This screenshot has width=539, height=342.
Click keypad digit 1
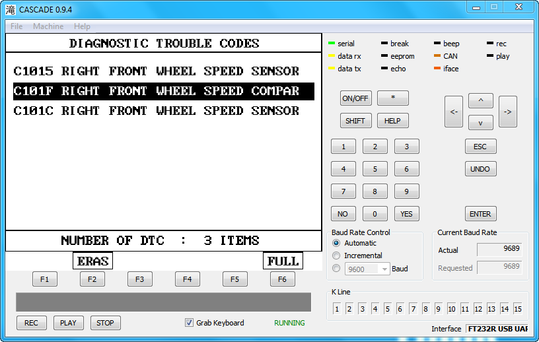tap(343, 147)
